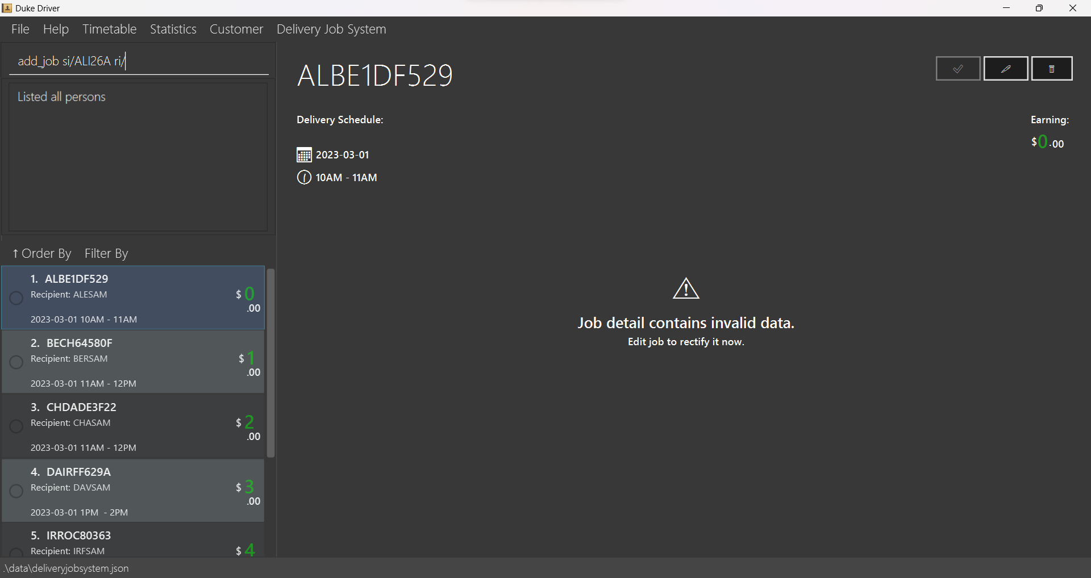Click the $2.00 price of job CHDADE3F22
1091x578 pixels.
coord(248,428)
